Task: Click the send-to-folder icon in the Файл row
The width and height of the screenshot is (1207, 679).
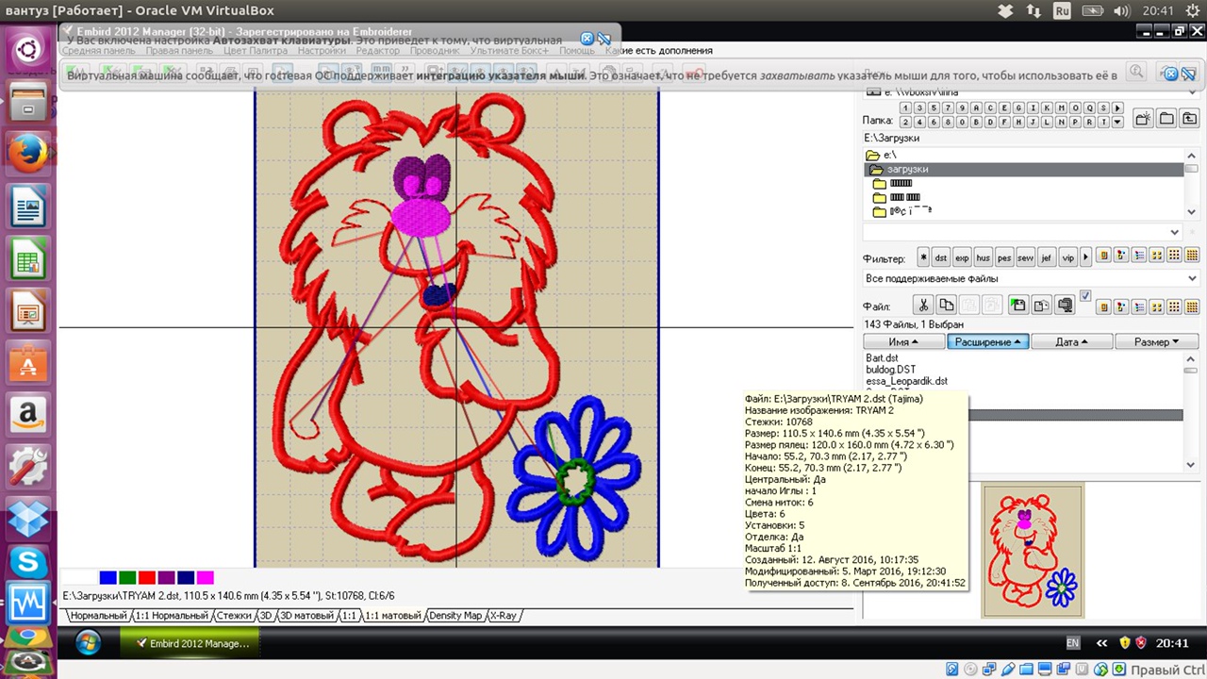Action: click(1041, 305)
